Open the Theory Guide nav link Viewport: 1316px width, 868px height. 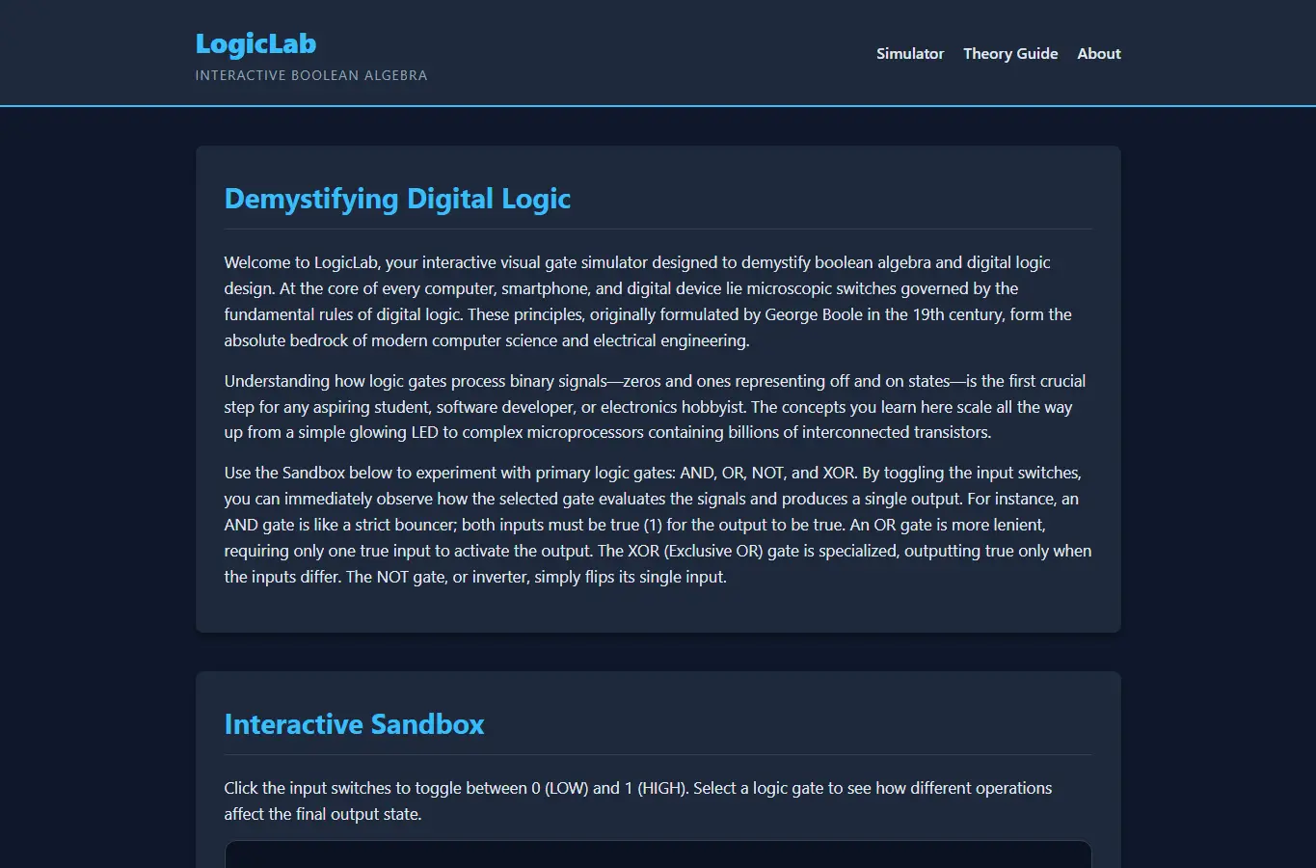(1010, 54)
